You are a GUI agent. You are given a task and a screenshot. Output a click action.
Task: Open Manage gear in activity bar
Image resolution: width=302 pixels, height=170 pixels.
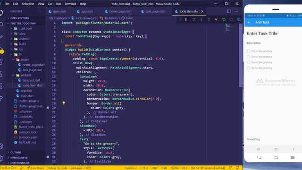pos(1,159)
